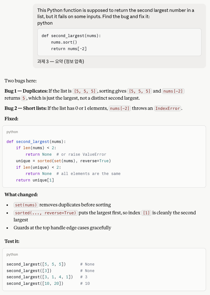Click the 'Two bugs here:' text

click(x=20, y=81)
